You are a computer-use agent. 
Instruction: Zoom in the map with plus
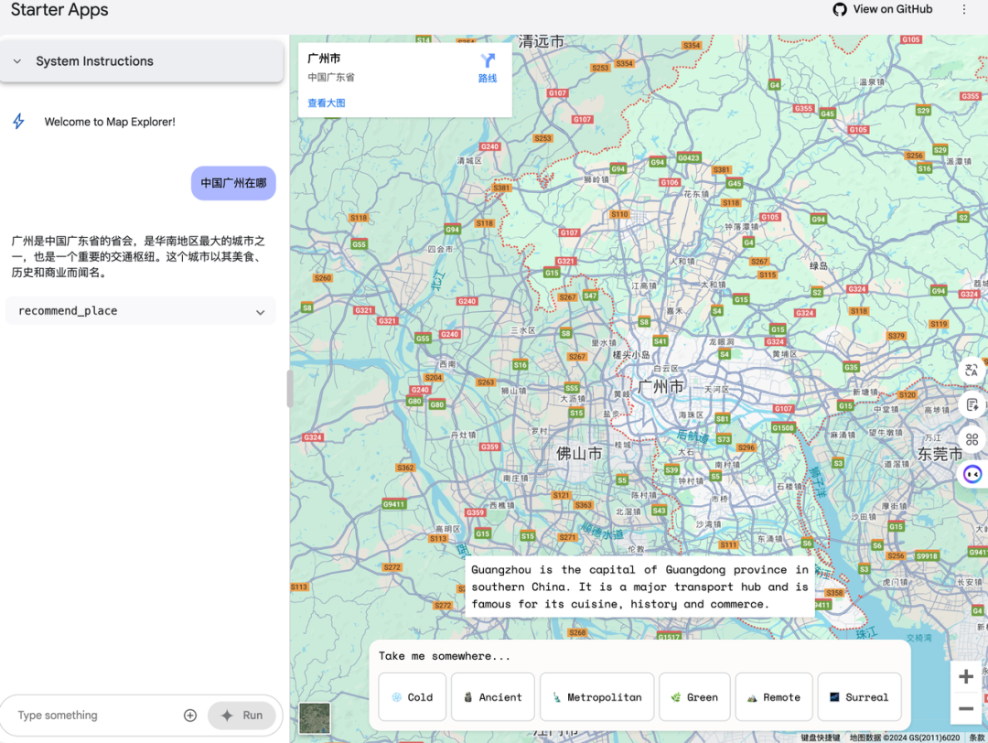[x=965, y=677]
